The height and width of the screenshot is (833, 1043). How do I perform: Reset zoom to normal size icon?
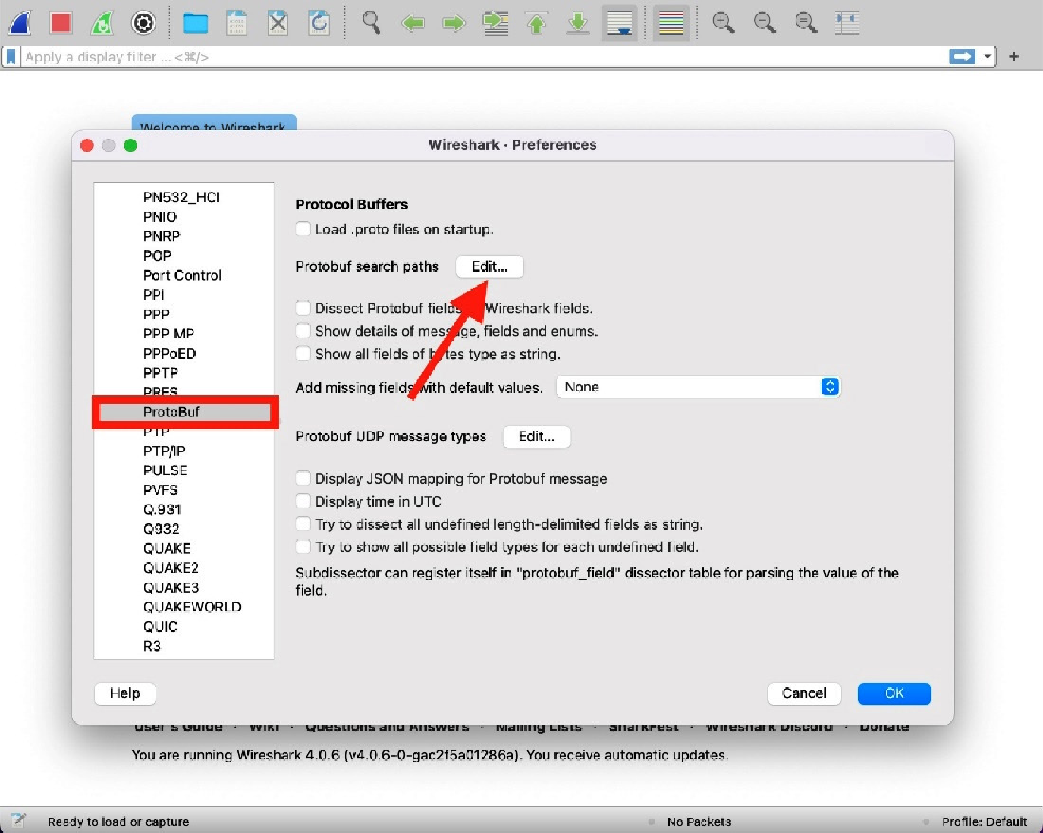pos(806,23)
